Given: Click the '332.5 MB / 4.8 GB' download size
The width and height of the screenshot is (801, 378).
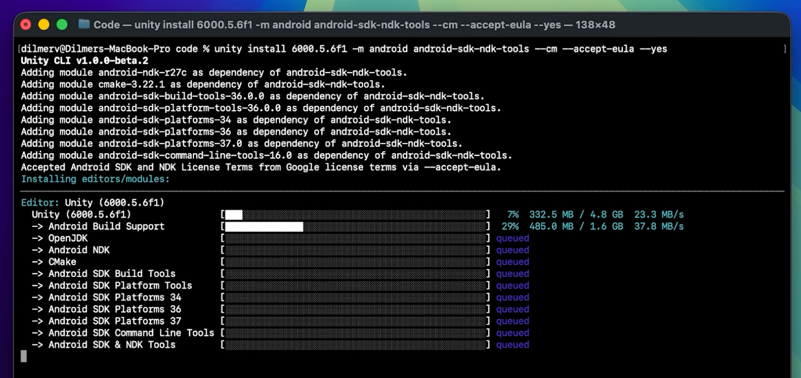Looking at the screenshot, I should point(576,215).
